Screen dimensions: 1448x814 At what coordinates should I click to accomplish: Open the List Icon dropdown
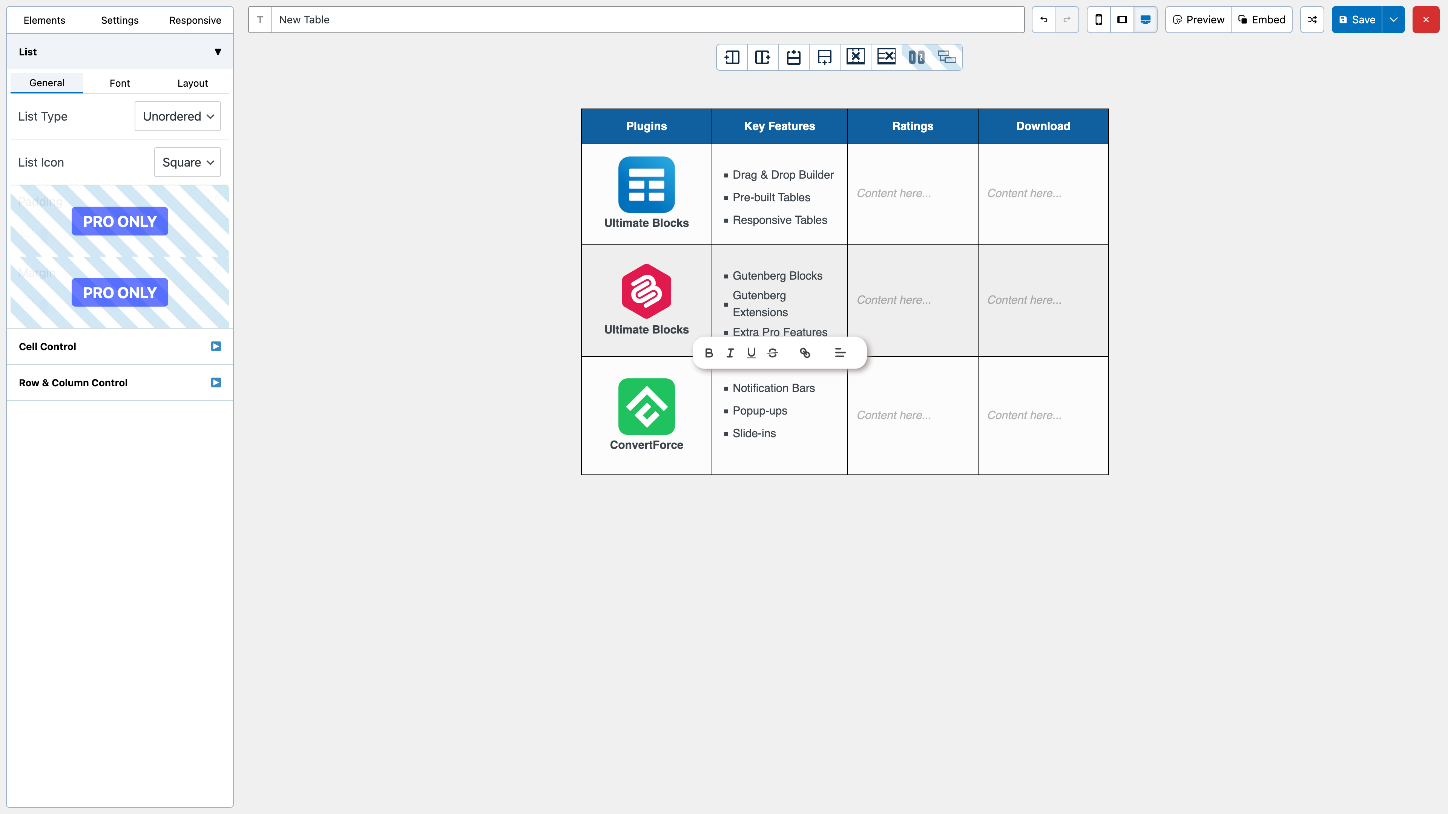click(187, 162)
